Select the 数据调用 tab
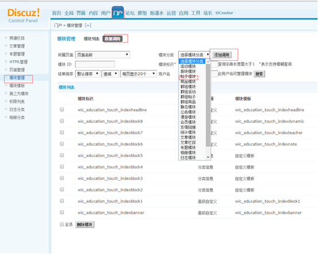The image size is (318, 254). point(113,38)
